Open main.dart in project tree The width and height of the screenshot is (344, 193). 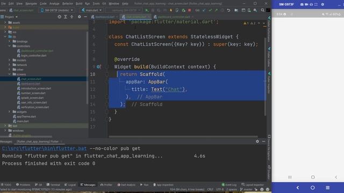23,121
